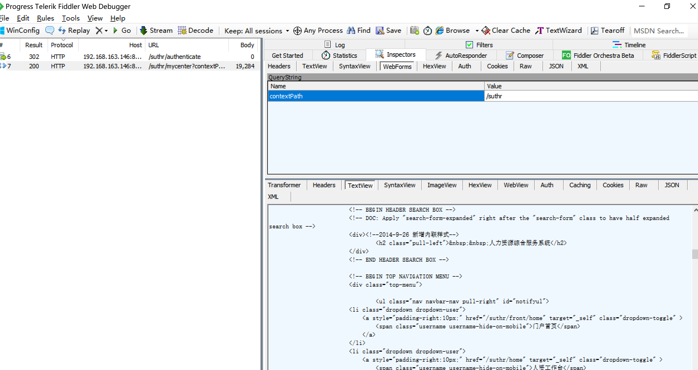The height and width of the screenshot is (370, 698).
Task: Click the camera screenshot icon
Action: point(414,31)
